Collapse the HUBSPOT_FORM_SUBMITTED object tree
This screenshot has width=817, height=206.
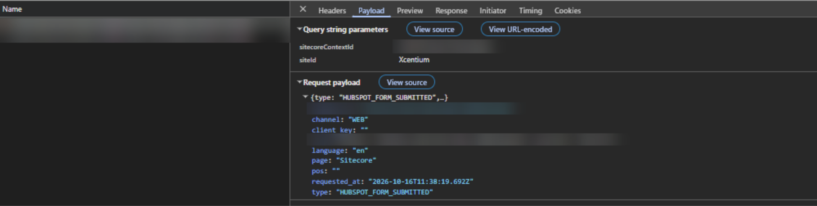(x=305, y=97)
